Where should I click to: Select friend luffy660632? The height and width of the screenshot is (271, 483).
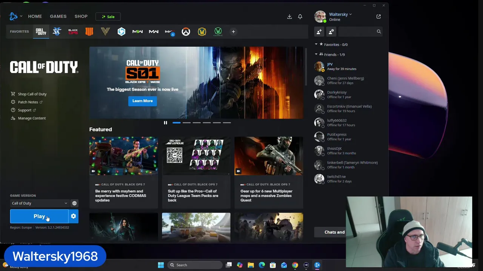(349, 123)
